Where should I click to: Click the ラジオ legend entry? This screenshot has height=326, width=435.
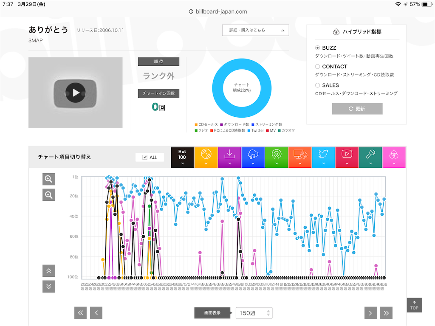coord(201,131)
